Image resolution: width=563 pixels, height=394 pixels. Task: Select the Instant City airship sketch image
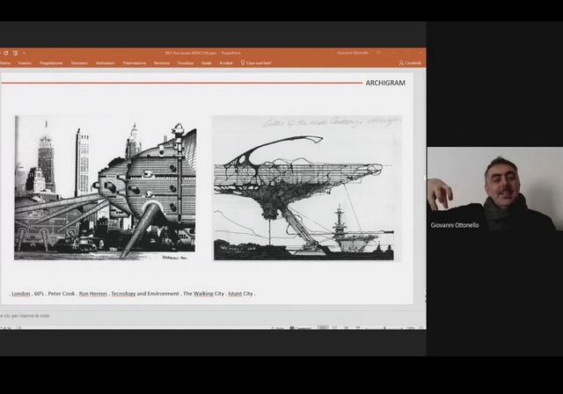click(x=306, y=187)
